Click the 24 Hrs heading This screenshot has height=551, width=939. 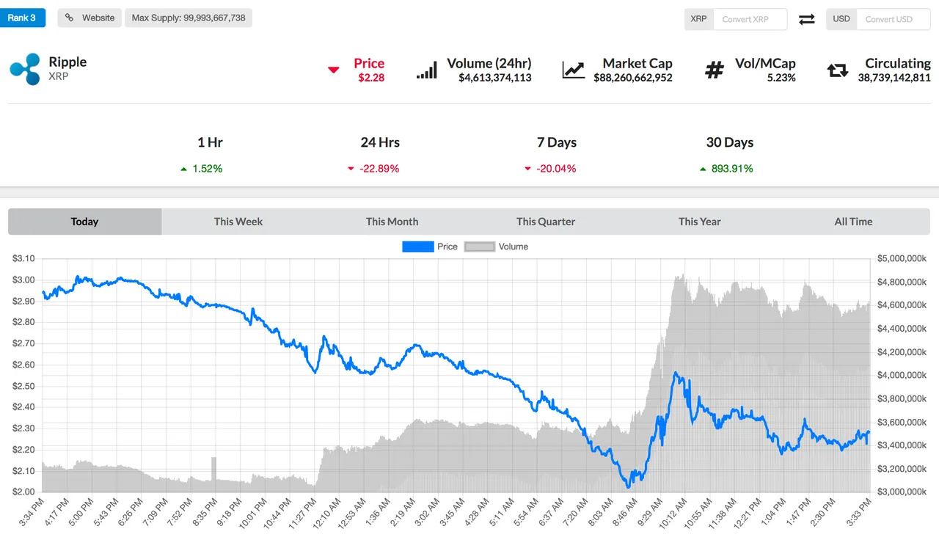tap(380, 142)
